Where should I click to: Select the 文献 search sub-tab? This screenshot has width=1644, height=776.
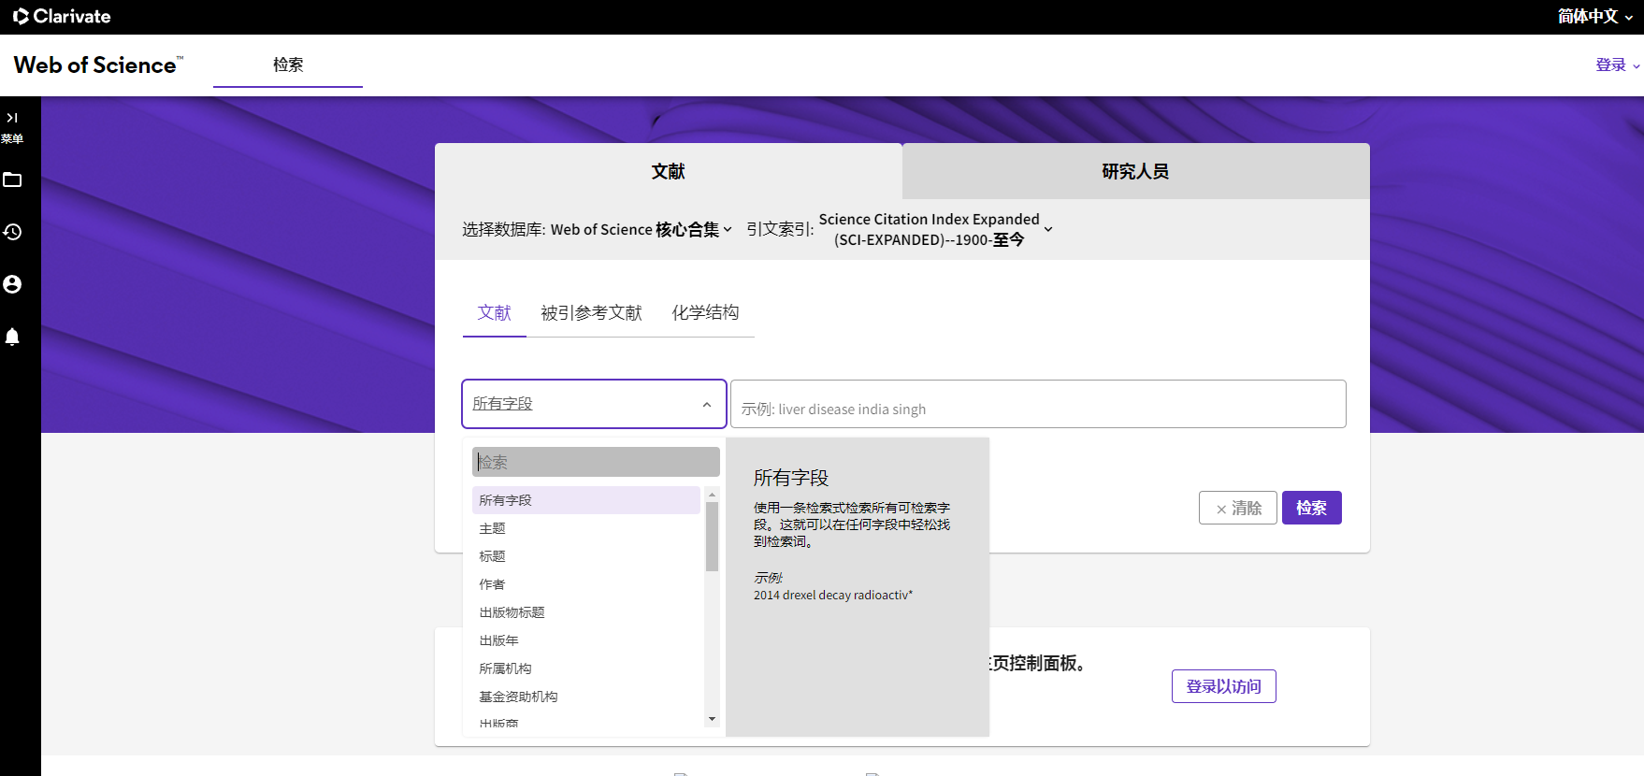[x=495, y=312]
